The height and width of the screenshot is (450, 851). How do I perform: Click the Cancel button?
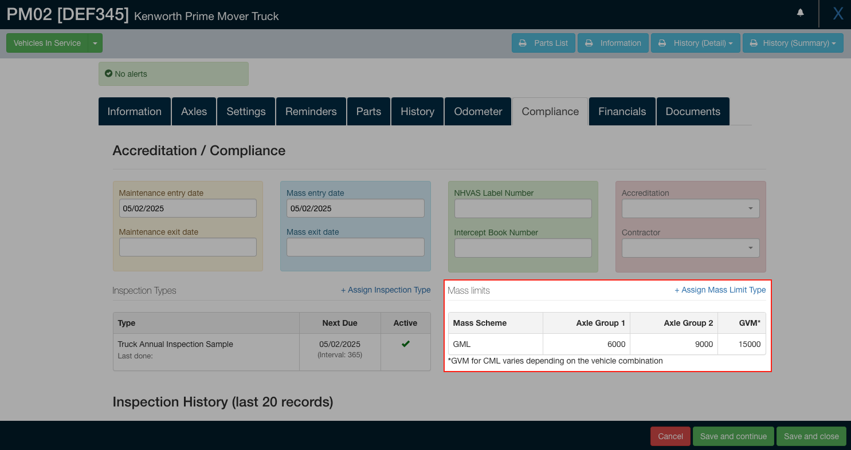670,436
